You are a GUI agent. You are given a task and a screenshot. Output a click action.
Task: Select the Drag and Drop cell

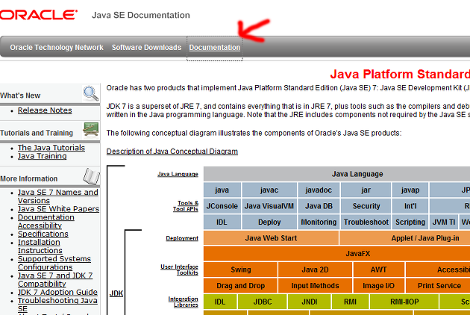point(241,286)
